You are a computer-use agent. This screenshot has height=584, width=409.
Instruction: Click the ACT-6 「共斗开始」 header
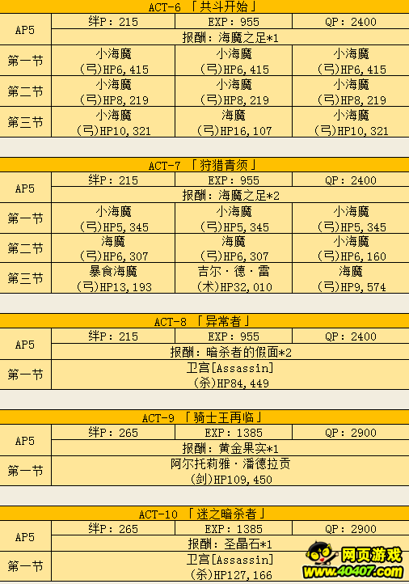[204, 6]
